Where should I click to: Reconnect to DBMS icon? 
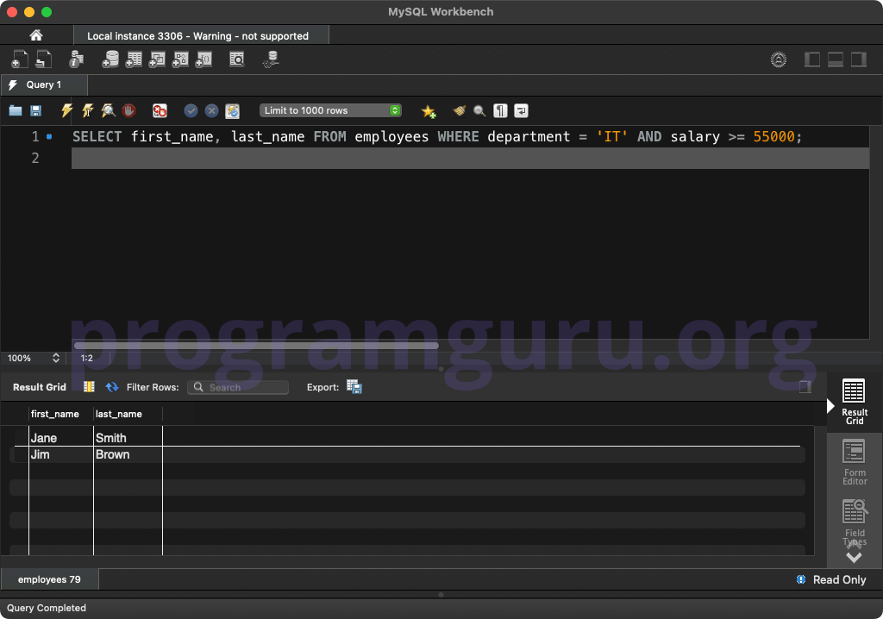point(271,59)
